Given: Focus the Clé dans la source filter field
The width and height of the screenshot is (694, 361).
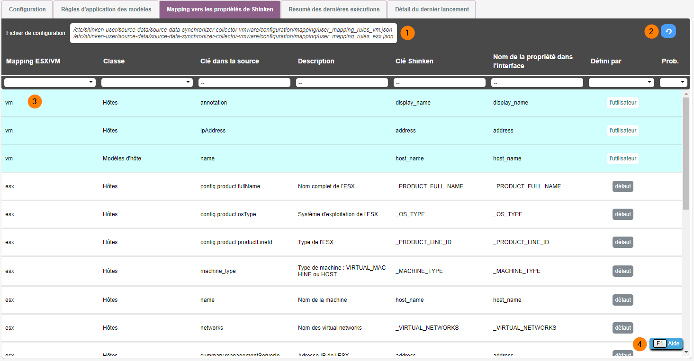Looking at the screenshot, I should click(x=244, y=82).
